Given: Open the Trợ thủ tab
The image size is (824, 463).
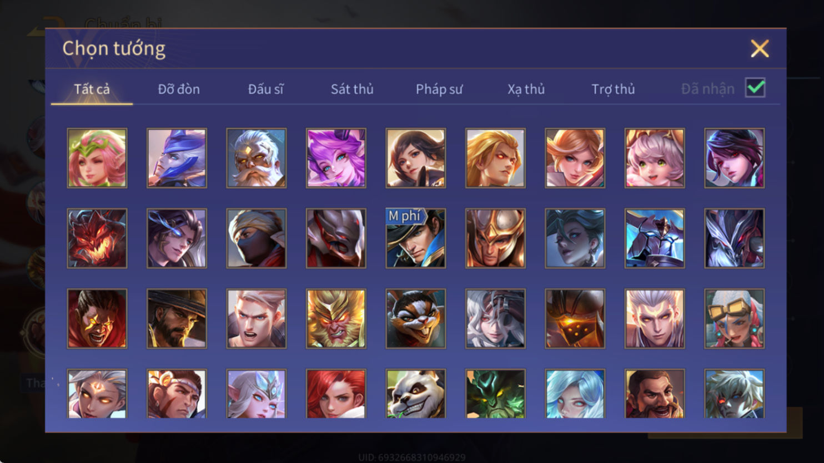Looking at the screenshot, I should pos(613,89).
